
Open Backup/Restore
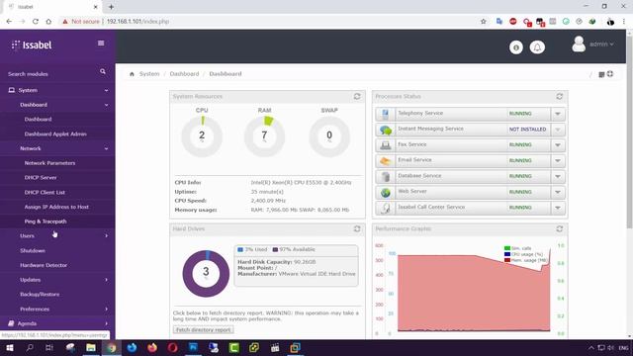click(x=40, y=295)
